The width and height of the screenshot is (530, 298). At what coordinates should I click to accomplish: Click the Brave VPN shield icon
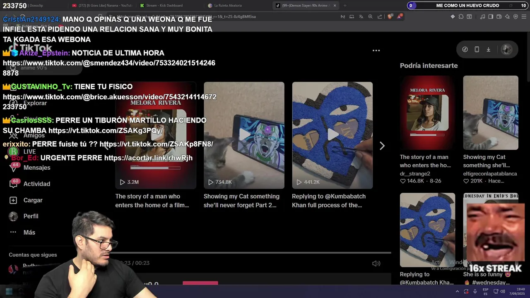coord(516,17)
